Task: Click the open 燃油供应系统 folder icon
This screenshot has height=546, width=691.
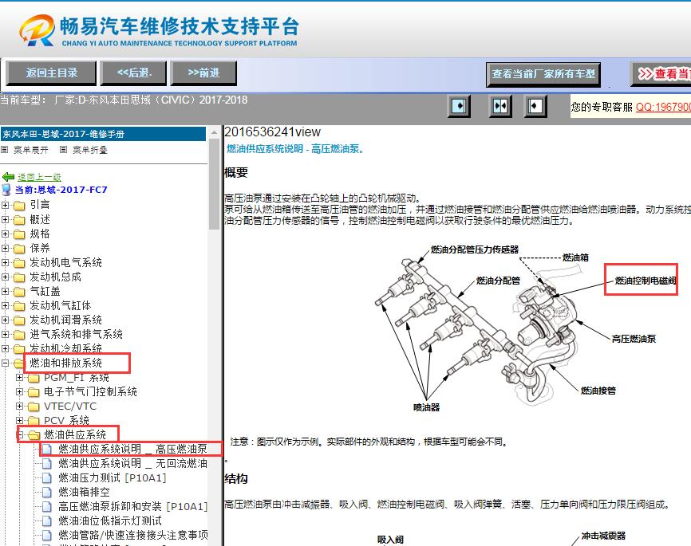Action: [34, 435]
